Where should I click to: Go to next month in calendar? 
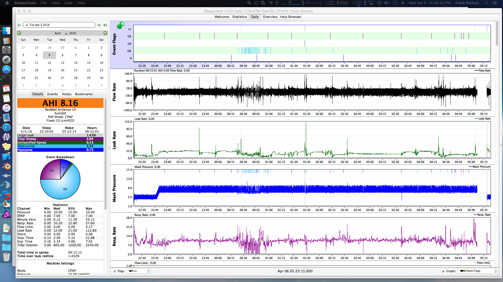(x=105, y=33)
